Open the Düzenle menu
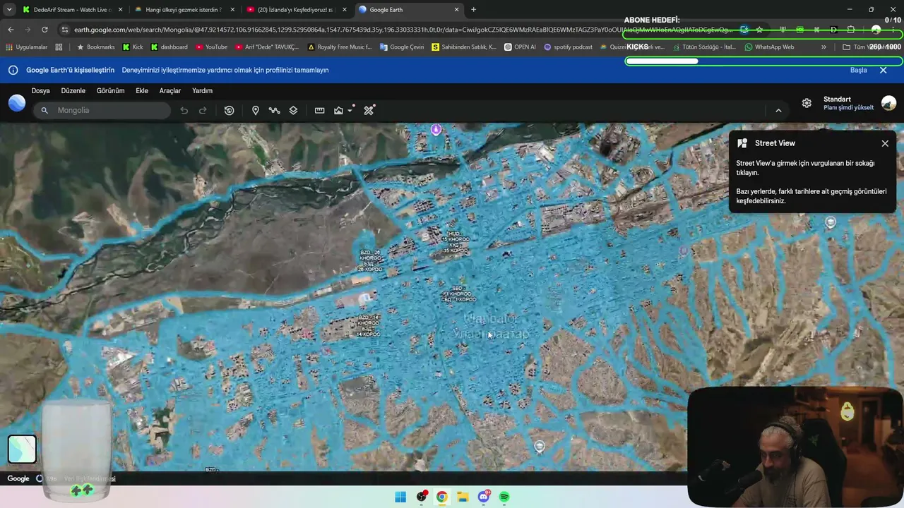The image size is (904, 508). tap(73, 90)
